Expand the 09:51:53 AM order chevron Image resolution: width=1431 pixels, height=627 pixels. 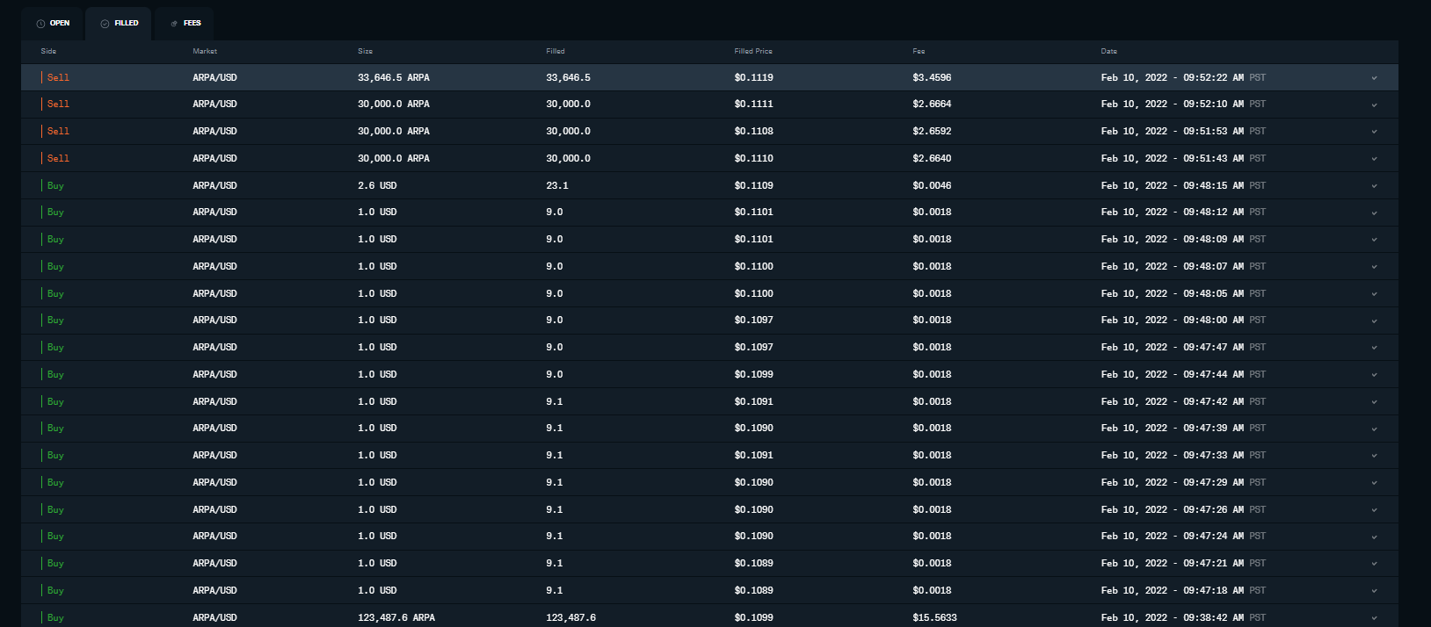coord(1374,132)
